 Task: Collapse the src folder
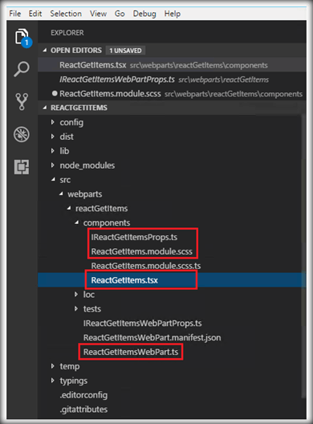(x=53, y=180)
